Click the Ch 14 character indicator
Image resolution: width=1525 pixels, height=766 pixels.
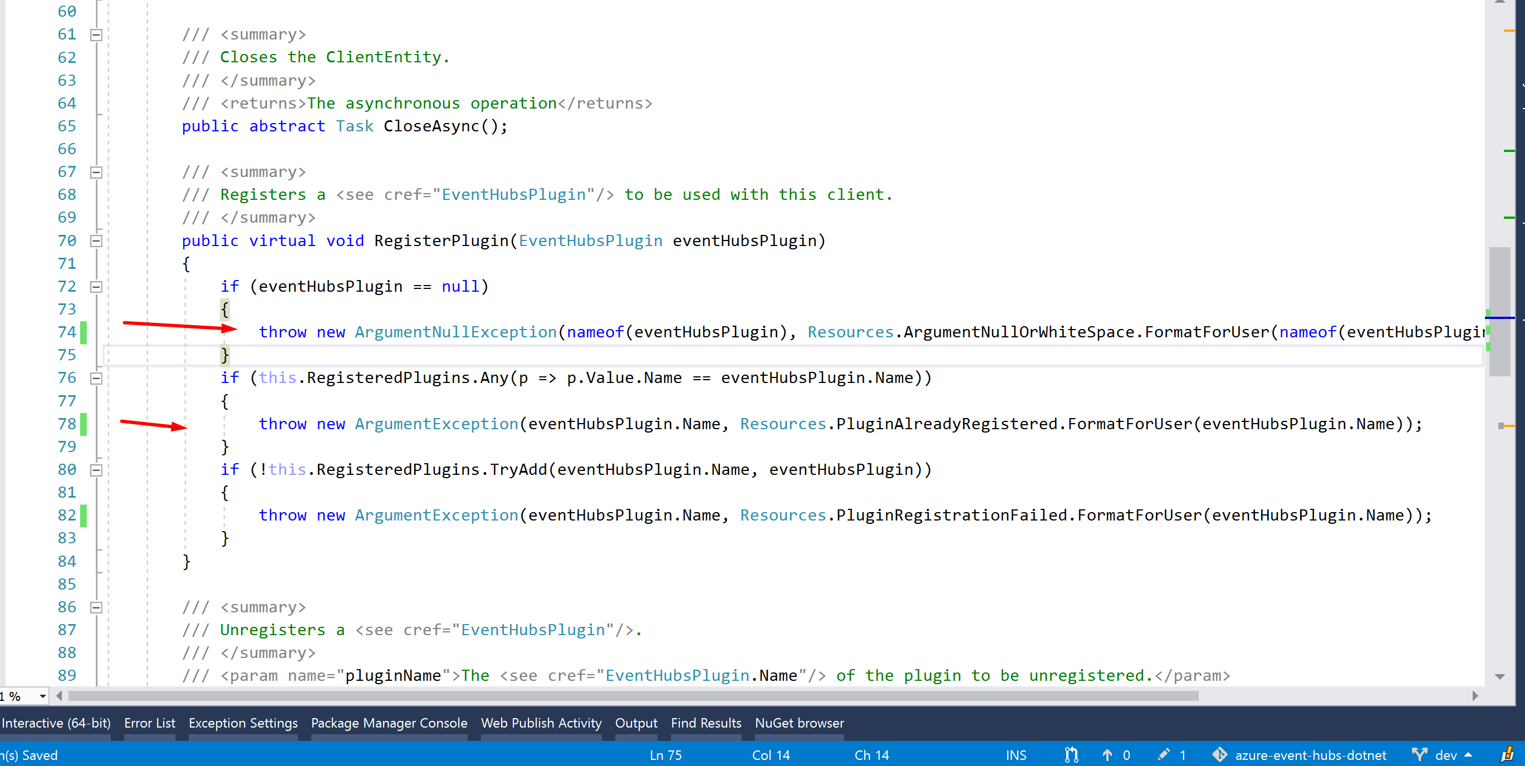click(x=871, y=755)
